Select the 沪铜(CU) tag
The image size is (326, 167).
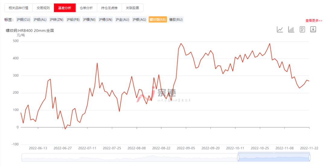coord(24,20)
